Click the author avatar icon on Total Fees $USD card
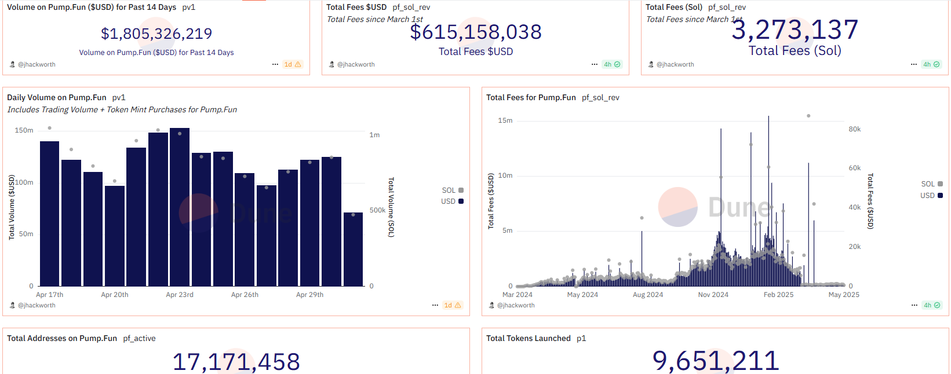Image resolution: width=951 pixels, height=374 pixels. click(x=331, y=64)
